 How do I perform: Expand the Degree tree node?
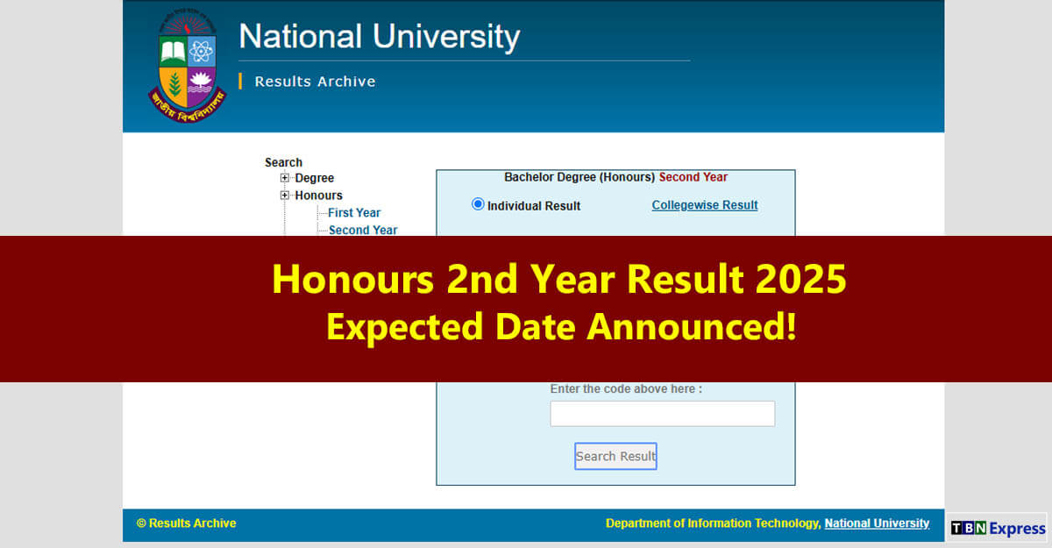(x=285, y=178)
